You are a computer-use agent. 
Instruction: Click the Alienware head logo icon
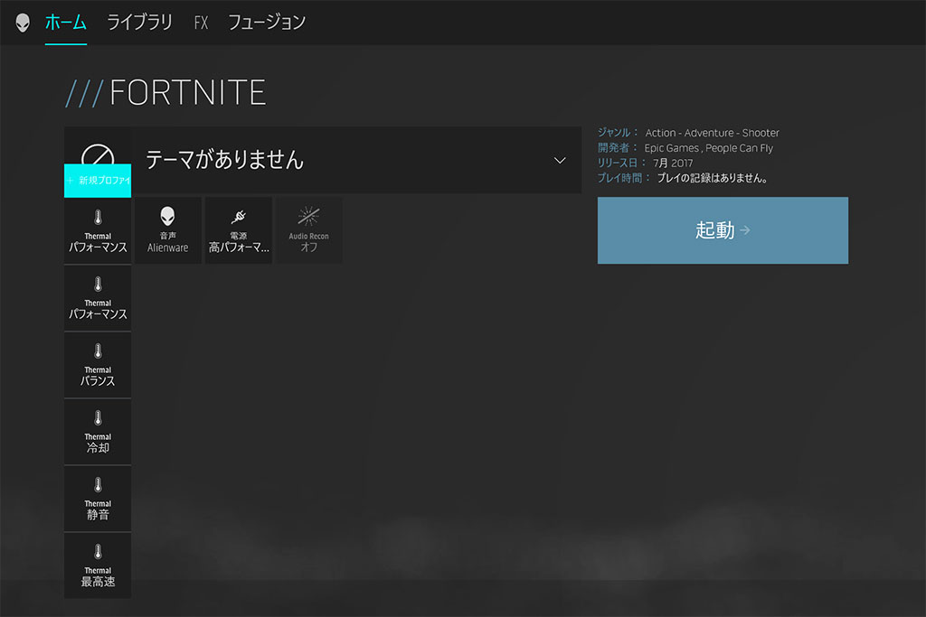pyautogui.click(x=23, y=23)
